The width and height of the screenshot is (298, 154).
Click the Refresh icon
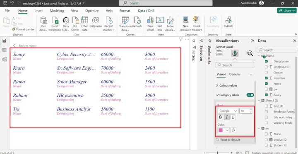click(137, 22)
